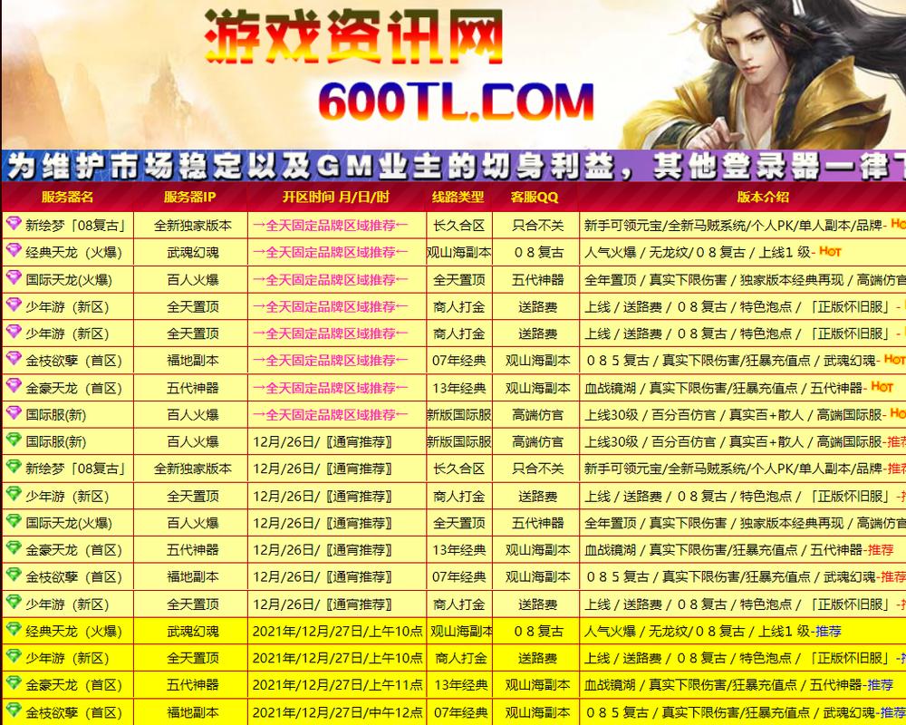This screenshot has width=906, height=725.
Task: Click 12月/26日 通宵推荐 in 国际服(新) row
Action: 323,441
